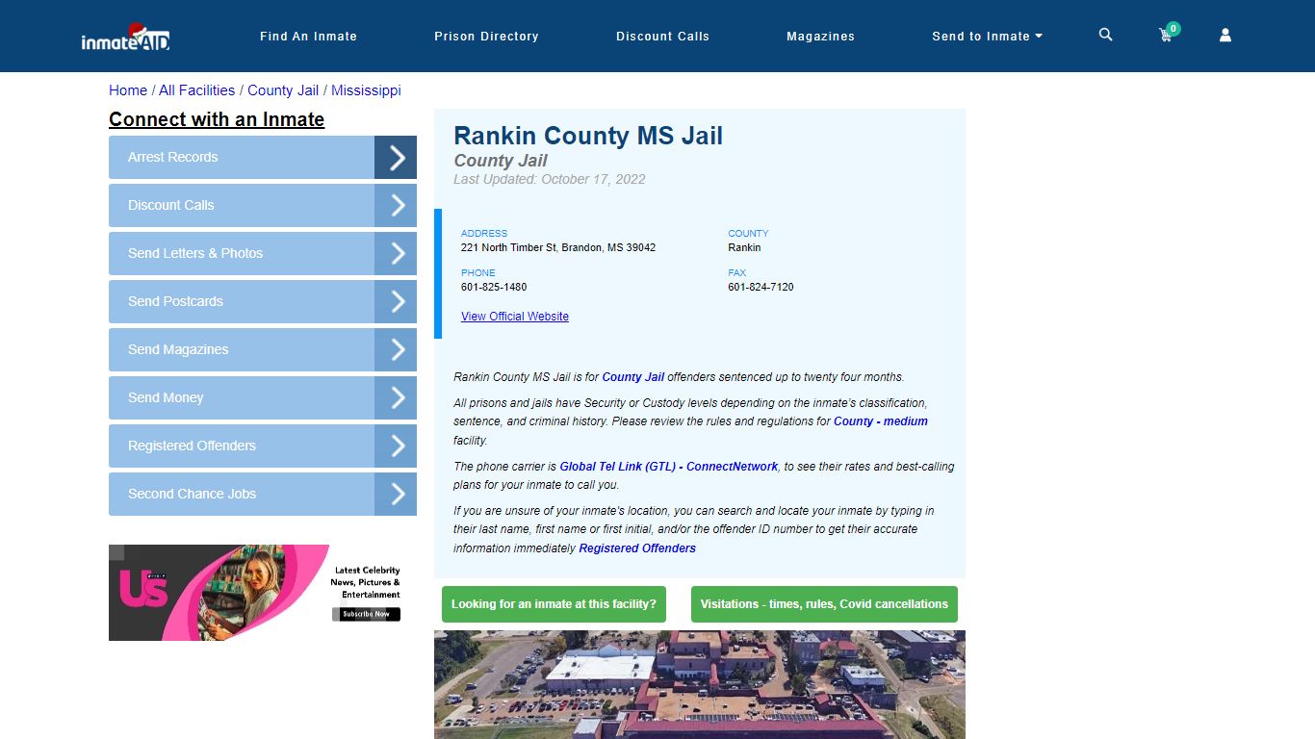
Task: Open Global Tel Link (GTL) - ConnectNetwork link
Action: click(668, 467)
